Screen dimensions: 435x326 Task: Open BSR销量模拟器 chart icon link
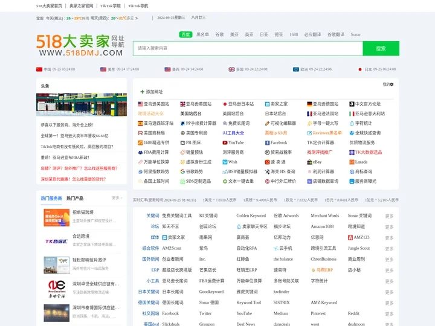[x=240, y=171]
